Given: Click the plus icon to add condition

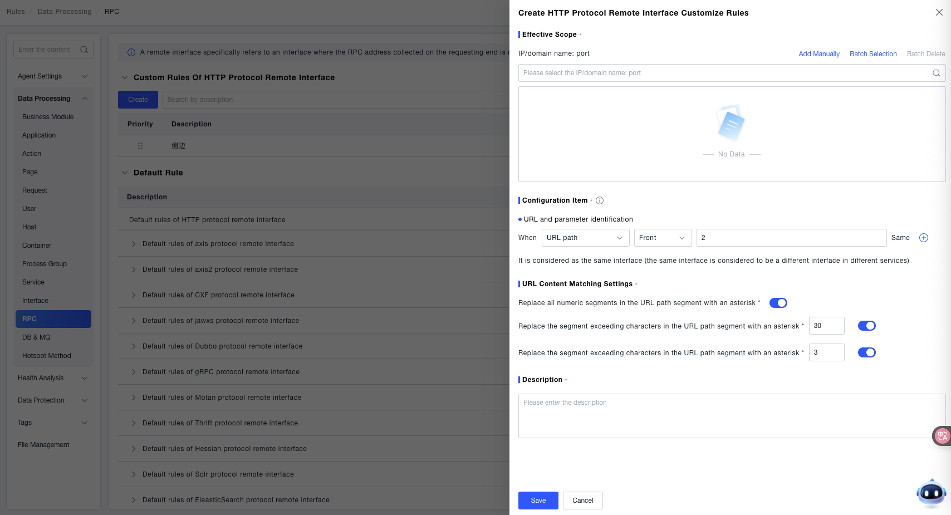Looking at the screenshot, I should coord(923,238).
